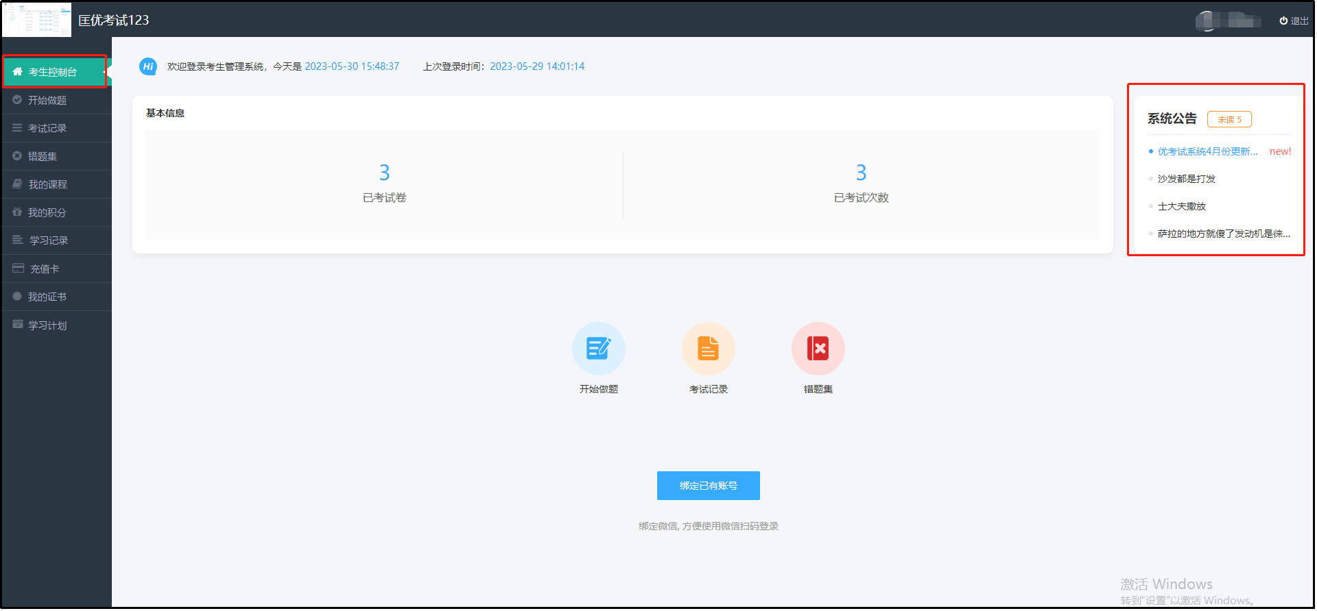Click the orange 考试记录 round icon
The image size is (1317, 611).
pos(708,349)
